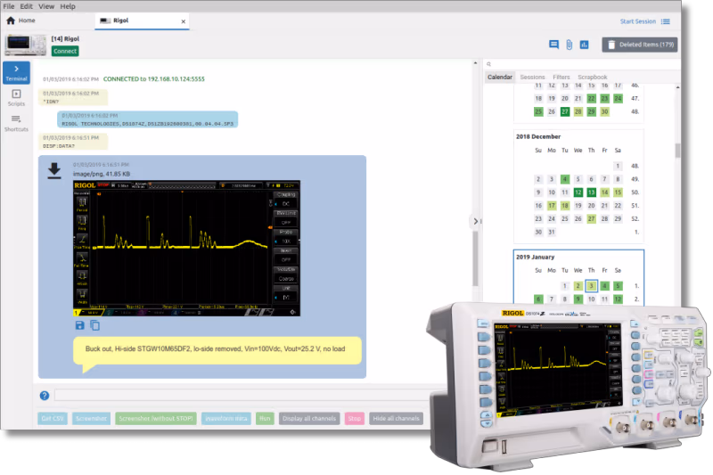Screen dimensions: 713x475
Task: Click the DISP:DATA? command entry
Action: (x=73, y=142)
